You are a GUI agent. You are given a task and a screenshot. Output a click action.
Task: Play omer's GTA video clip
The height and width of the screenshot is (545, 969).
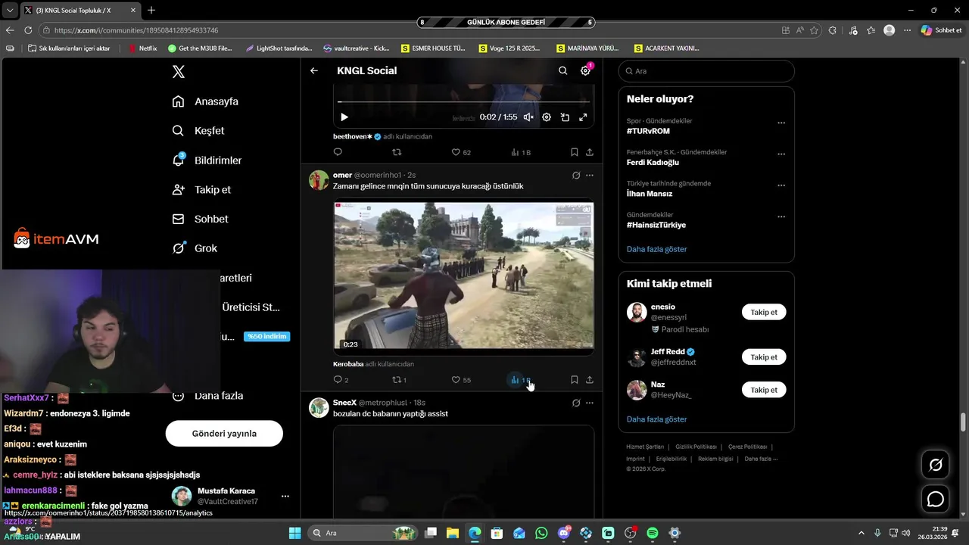(463, 276)
